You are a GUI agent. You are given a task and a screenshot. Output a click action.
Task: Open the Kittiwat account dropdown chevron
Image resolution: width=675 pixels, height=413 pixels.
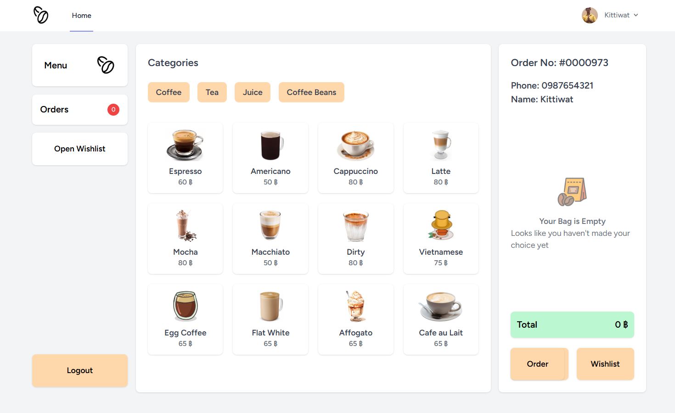[x=636, y=15]
